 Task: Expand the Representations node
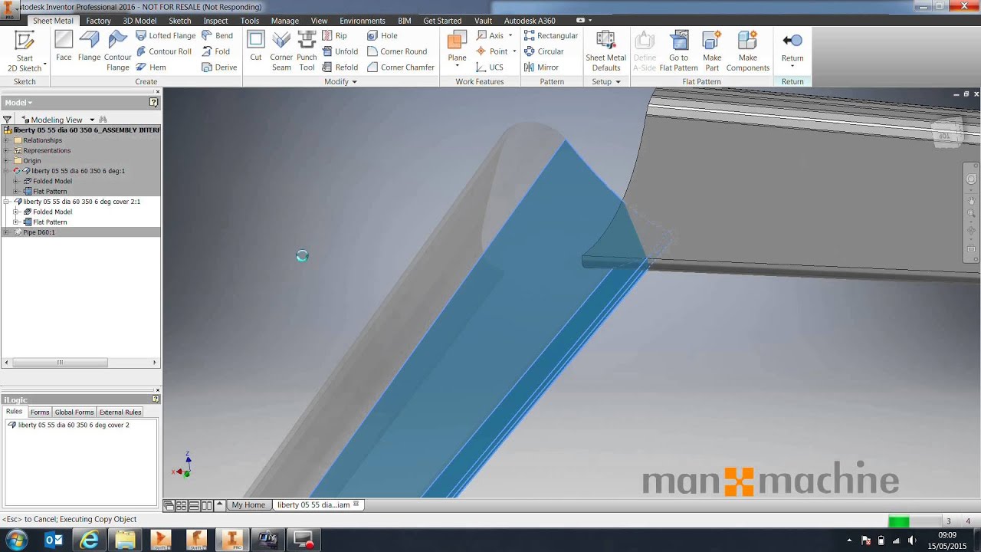tap(7, 150)
